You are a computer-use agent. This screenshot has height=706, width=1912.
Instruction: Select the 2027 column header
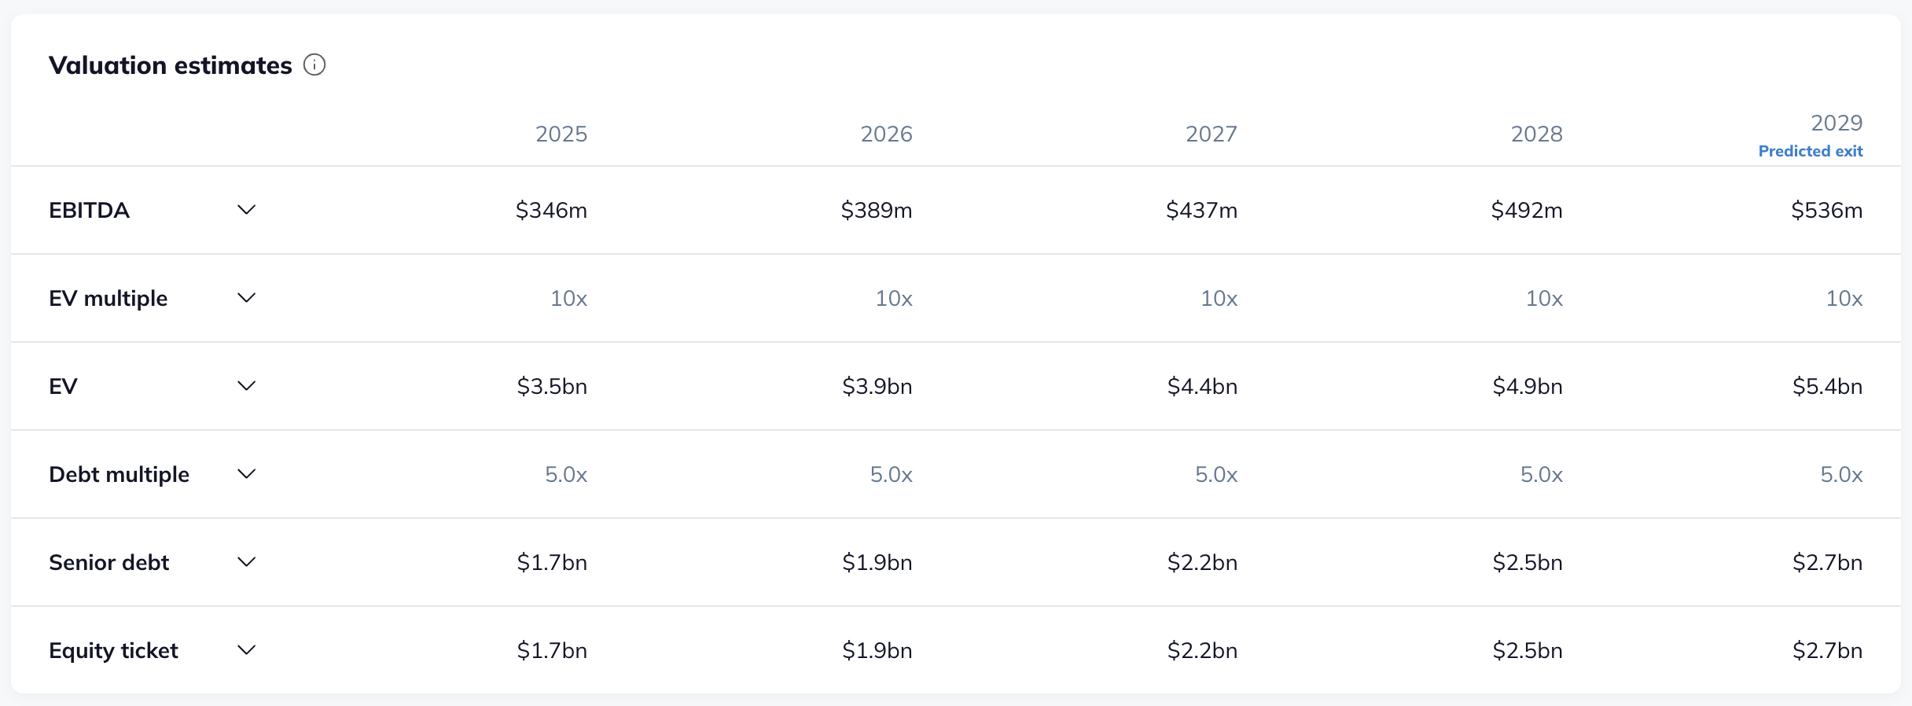tap(1211, 134)
